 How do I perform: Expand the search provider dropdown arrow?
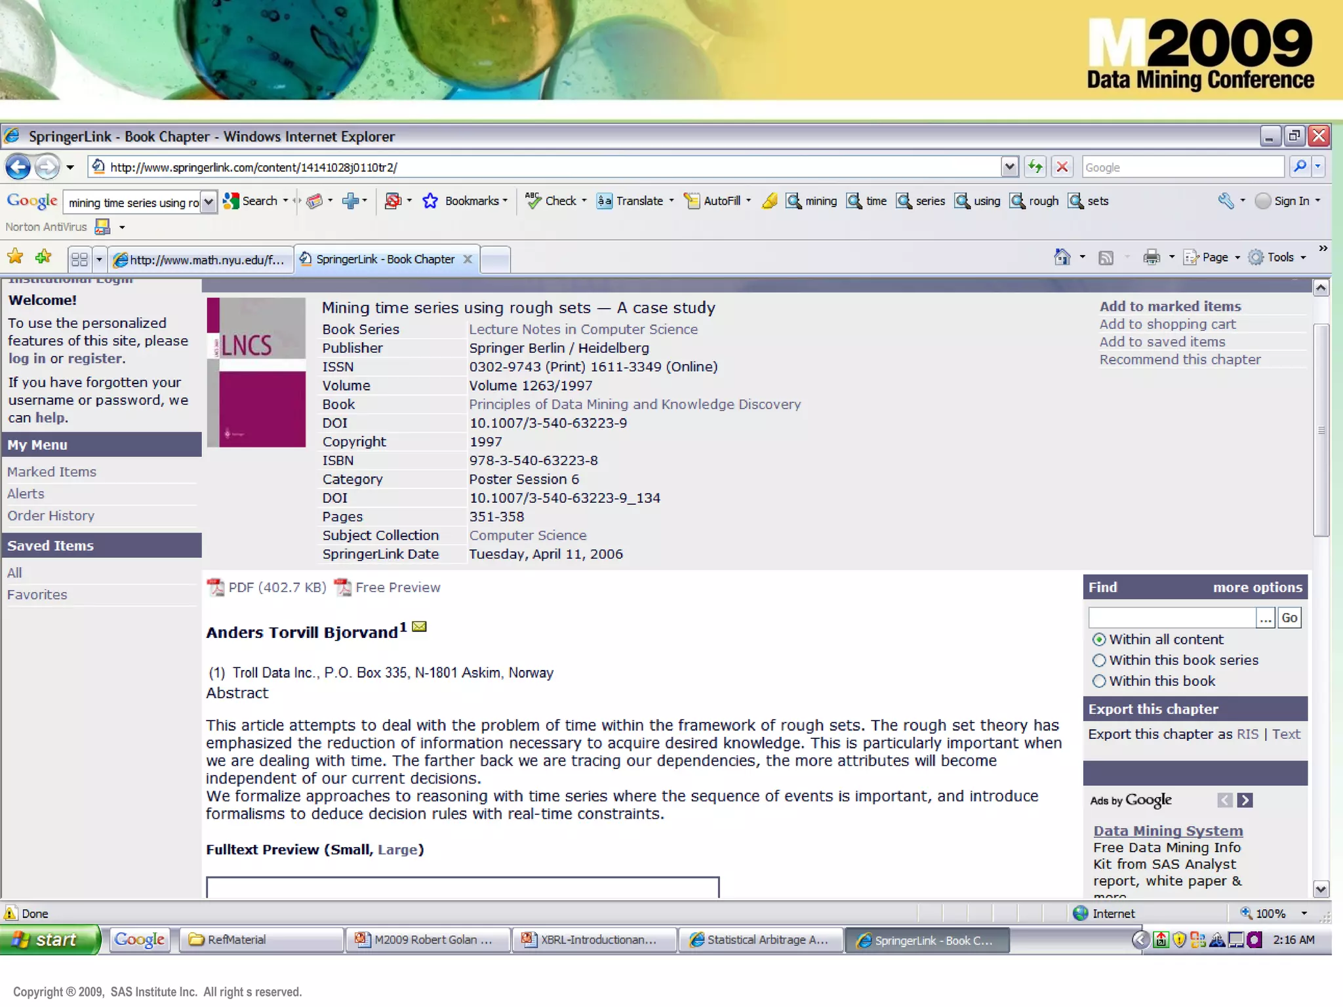point(1317,167)
